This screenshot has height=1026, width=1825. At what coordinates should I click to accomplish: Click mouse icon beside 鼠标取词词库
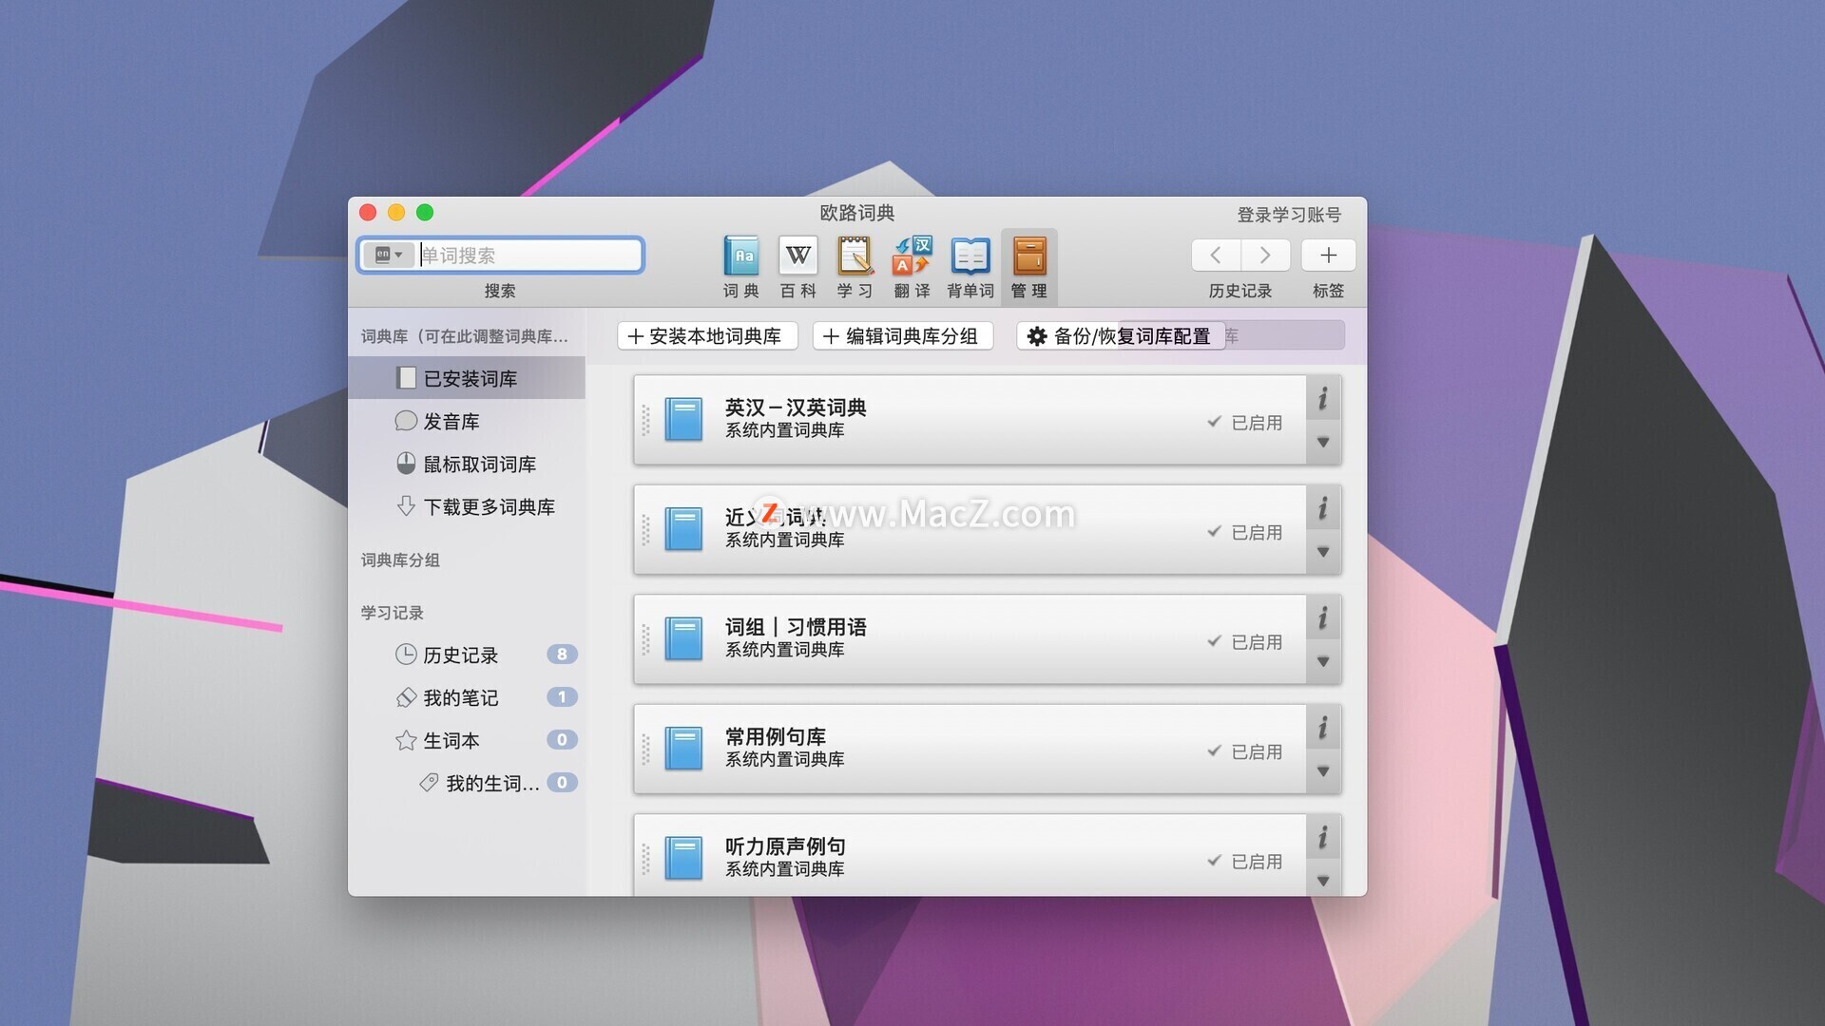coord(406,463)
